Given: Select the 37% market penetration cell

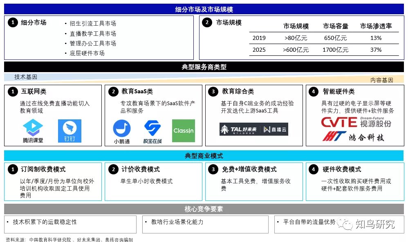Looking at the screenshot, I should 375,50.
